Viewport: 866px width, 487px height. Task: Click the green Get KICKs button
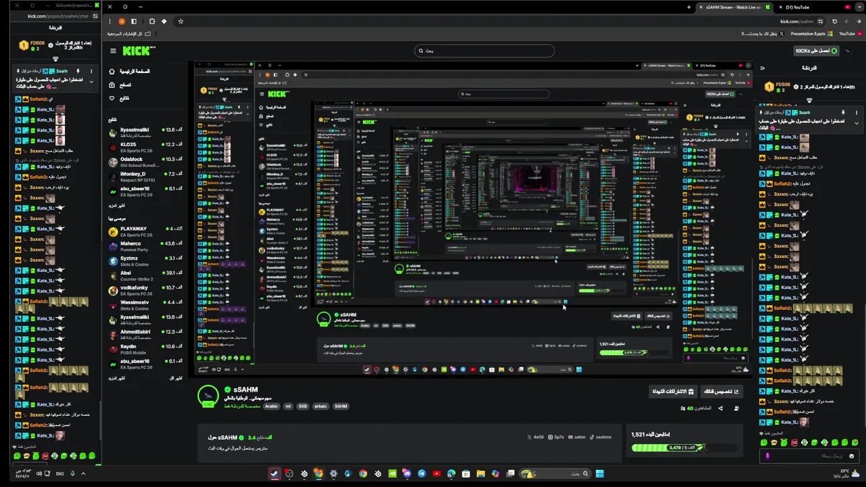[x=816, y=51]
